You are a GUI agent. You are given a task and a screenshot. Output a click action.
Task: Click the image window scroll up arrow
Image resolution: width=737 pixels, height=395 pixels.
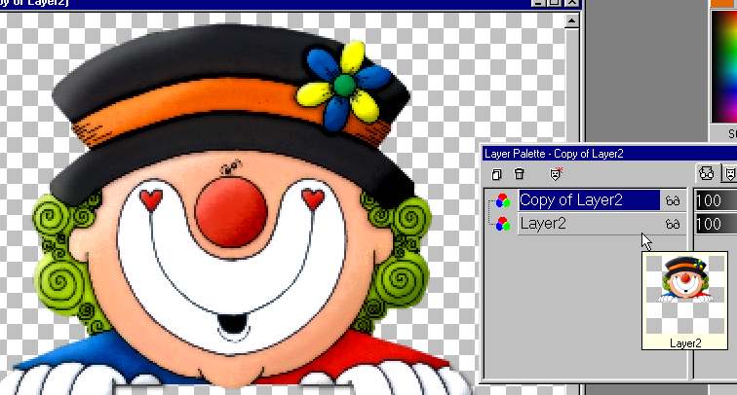click(x=571, y=20)
